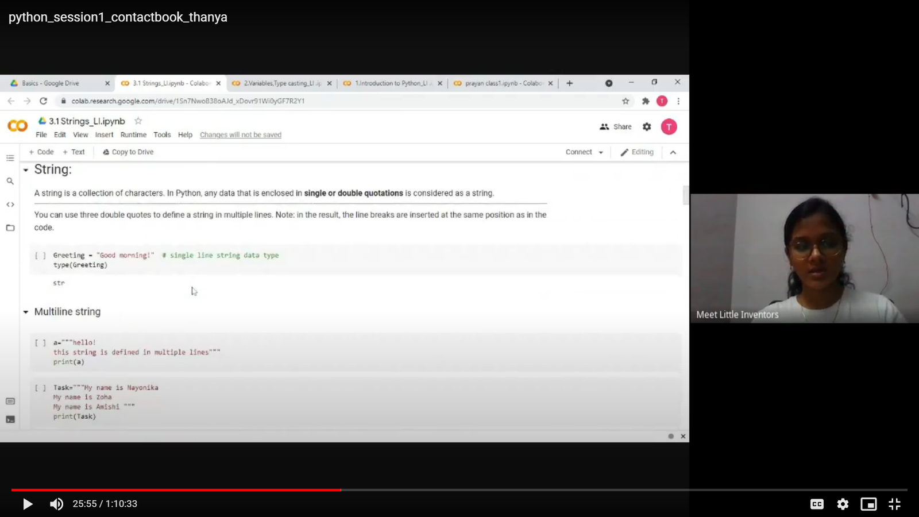This screenshot has width=919, height=517.
Task: Switch to the Basics - Google Drive tab
Action: click(51, 83)
